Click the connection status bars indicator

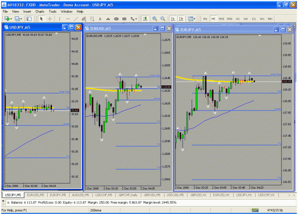[x=255, y=210]
